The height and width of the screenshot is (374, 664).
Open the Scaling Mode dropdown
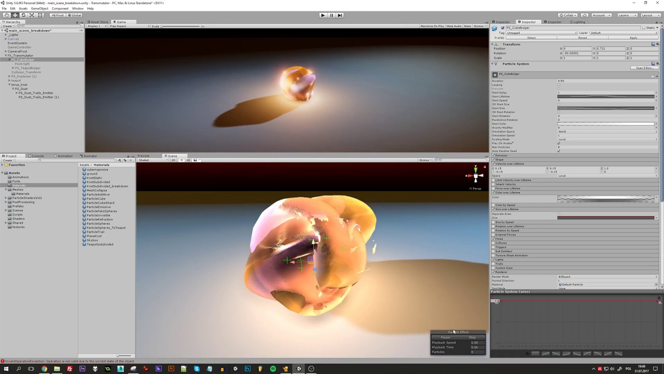[x=607, y=140]
